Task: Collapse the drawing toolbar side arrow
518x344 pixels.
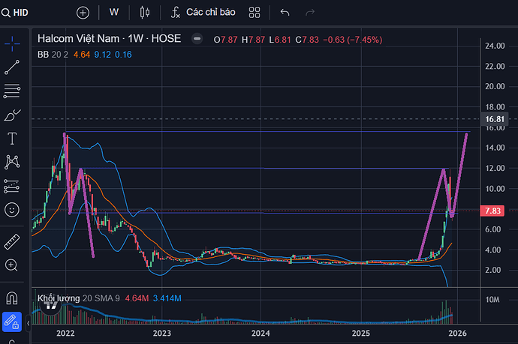Action: pyautogui.click(x=28, y=323)
